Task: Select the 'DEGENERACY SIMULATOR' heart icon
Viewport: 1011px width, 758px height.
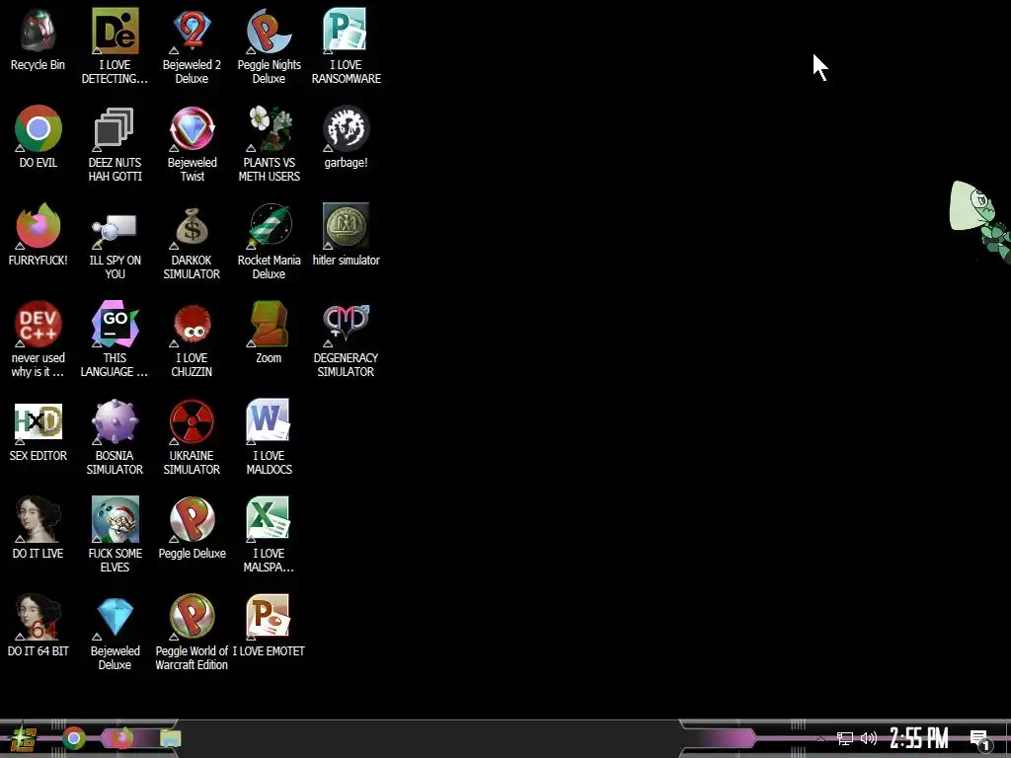Action: [346, 324]
